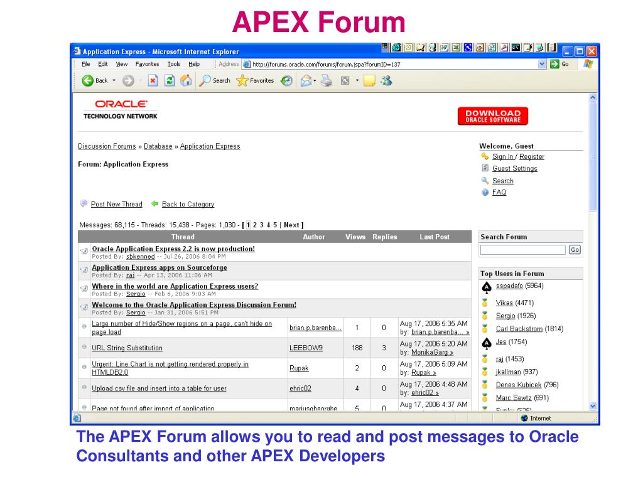Follow the Register link
The image size is (643, 482).
click(x=531, y=156)
